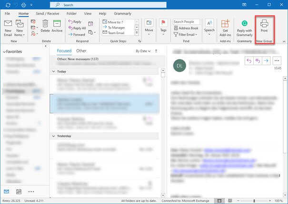Collapse the Favorites section

(x=4, y=52)
